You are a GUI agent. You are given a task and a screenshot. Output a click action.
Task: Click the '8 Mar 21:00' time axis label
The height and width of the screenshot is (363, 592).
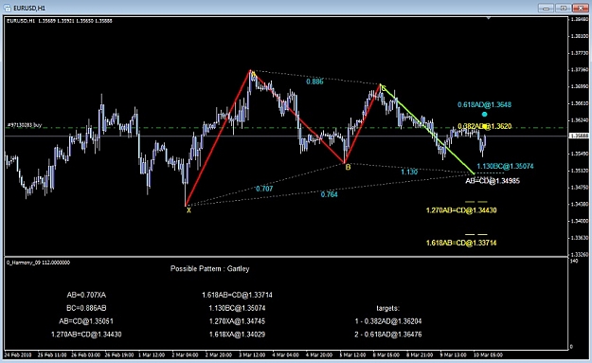(420, 355)
